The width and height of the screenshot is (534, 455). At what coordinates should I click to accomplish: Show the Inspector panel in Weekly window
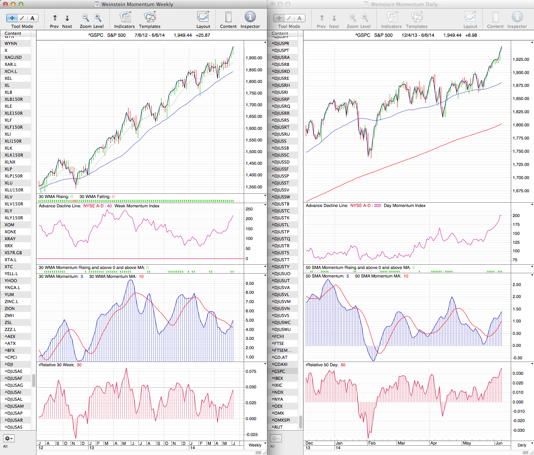[250, 18]
